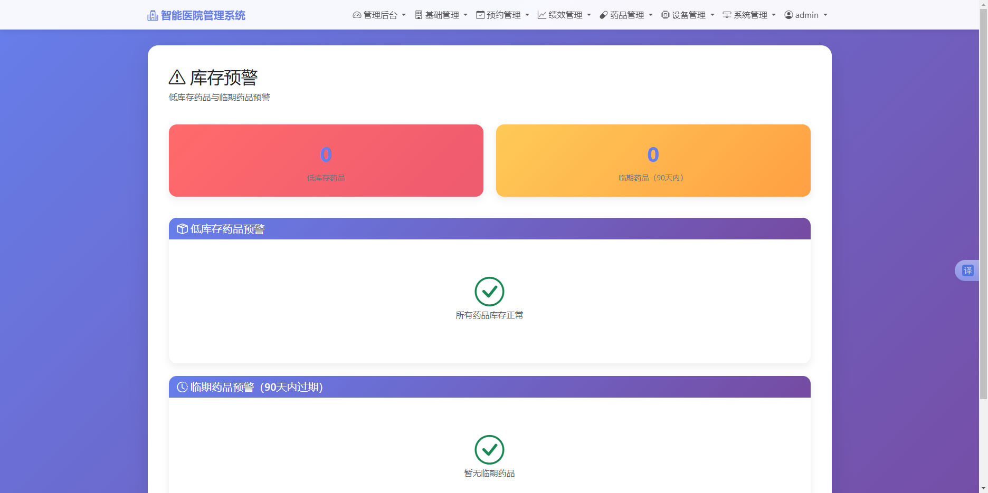Click the pill icon beside 药品管理
This screenshot has height=493, width=988.
[x=603, y=15]
